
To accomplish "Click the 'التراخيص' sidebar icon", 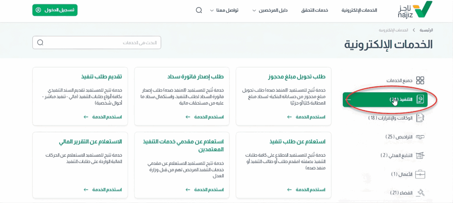I will pyautogui.click(x=420, y=137).
